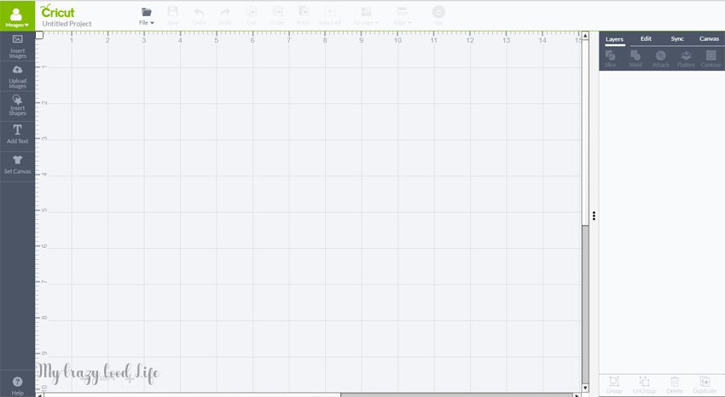Switch to the Canvas tab
The width and height of the screenshot is (725, 397).
[x=709, y=39]
